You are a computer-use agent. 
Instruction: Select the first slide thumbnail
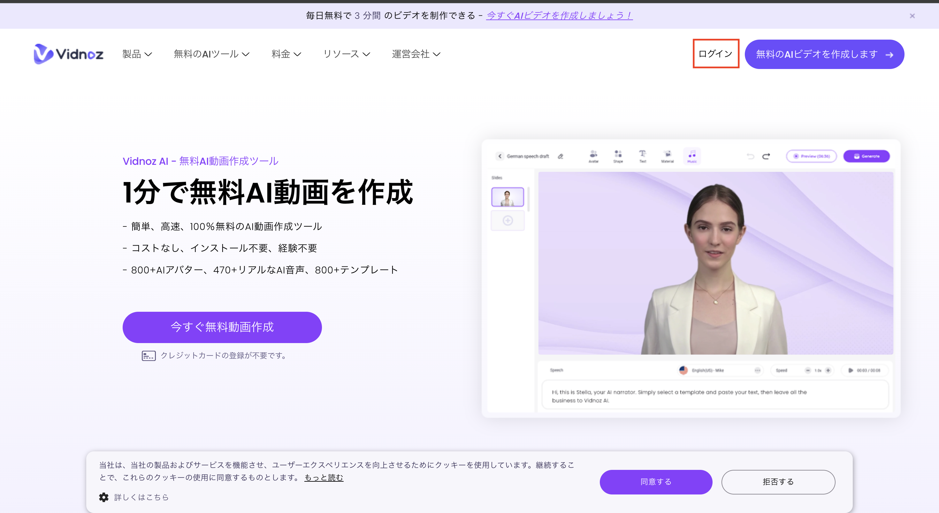pyautogui.click(x=508, y=197)
